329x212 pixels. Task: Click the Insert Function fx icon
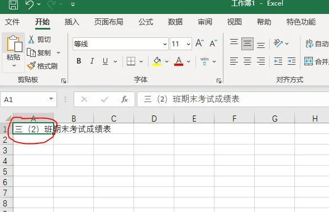coord(125,99)
